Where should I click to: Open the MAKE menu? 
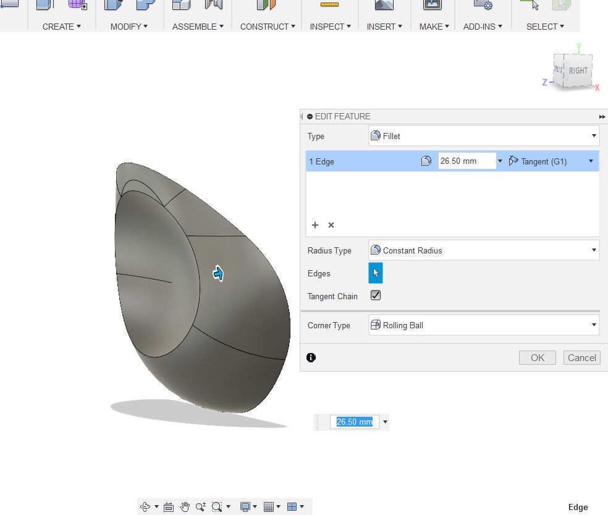coord(434,27)
